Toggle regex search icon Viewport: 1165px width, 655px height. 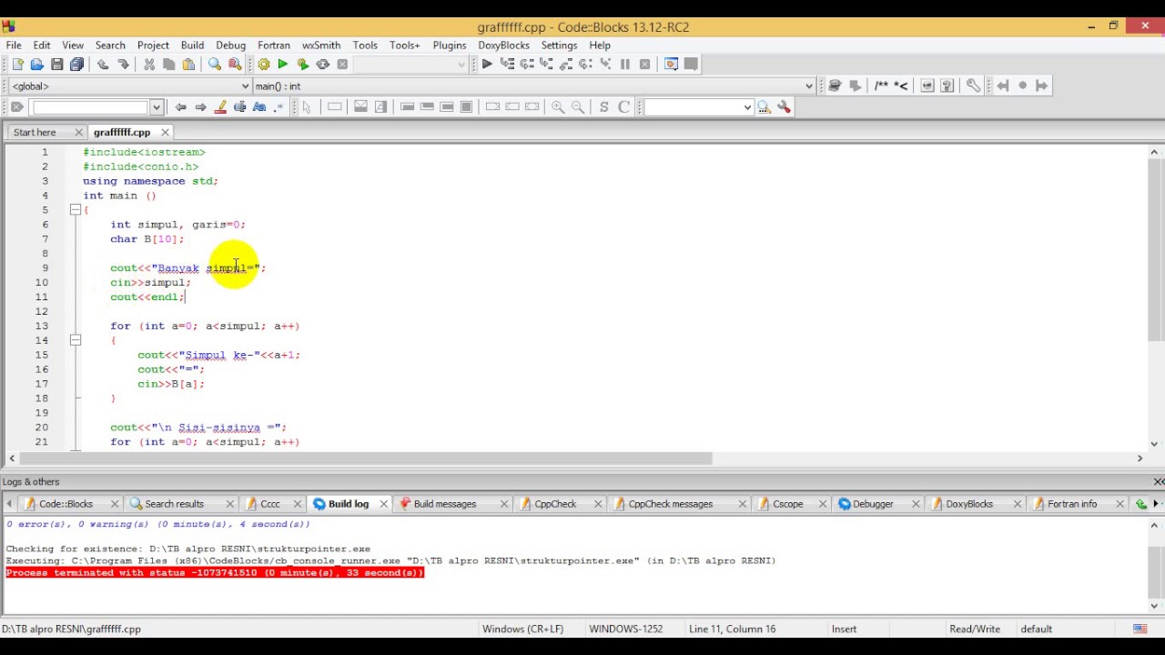click(x=279, y=107)
